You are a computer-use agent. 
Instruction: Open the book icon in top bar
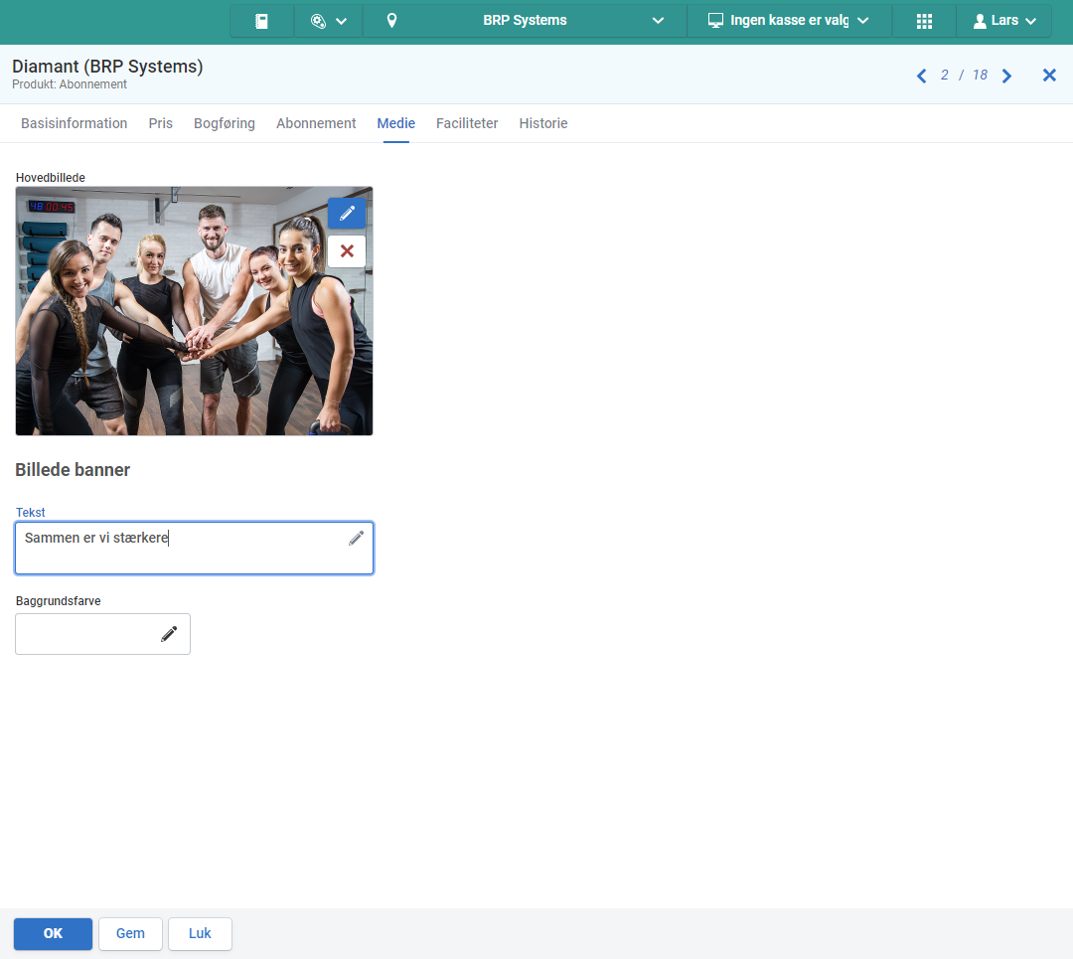pyautogui.click(x=261, y=21)
